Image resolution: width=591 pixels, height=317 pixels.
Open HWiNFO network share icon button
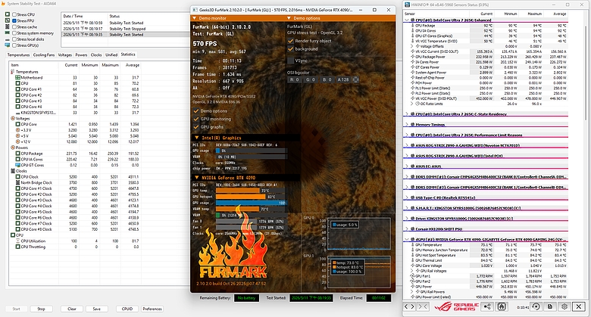(487, 306)
